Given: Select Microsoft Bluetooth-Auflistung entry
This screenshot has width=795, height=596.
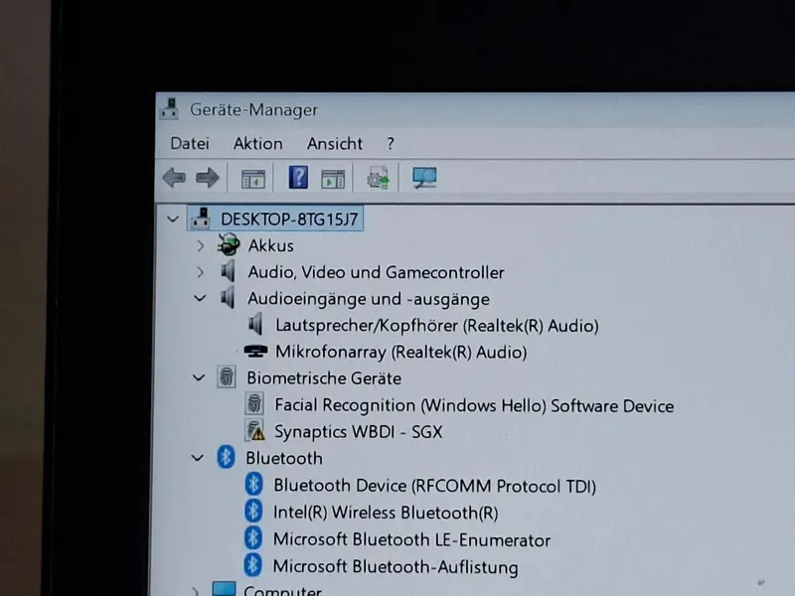Looking at the screenshot, I should [396, 566].
